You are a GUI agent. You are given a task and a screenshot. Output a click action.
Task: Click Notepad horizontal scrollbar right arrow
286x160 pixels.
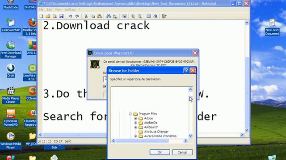tap(242, 135)
